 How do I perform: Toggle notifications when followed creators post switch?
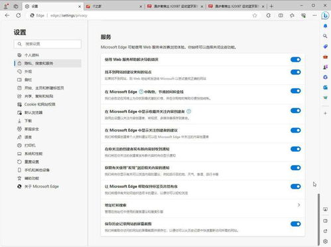point(296,149)
